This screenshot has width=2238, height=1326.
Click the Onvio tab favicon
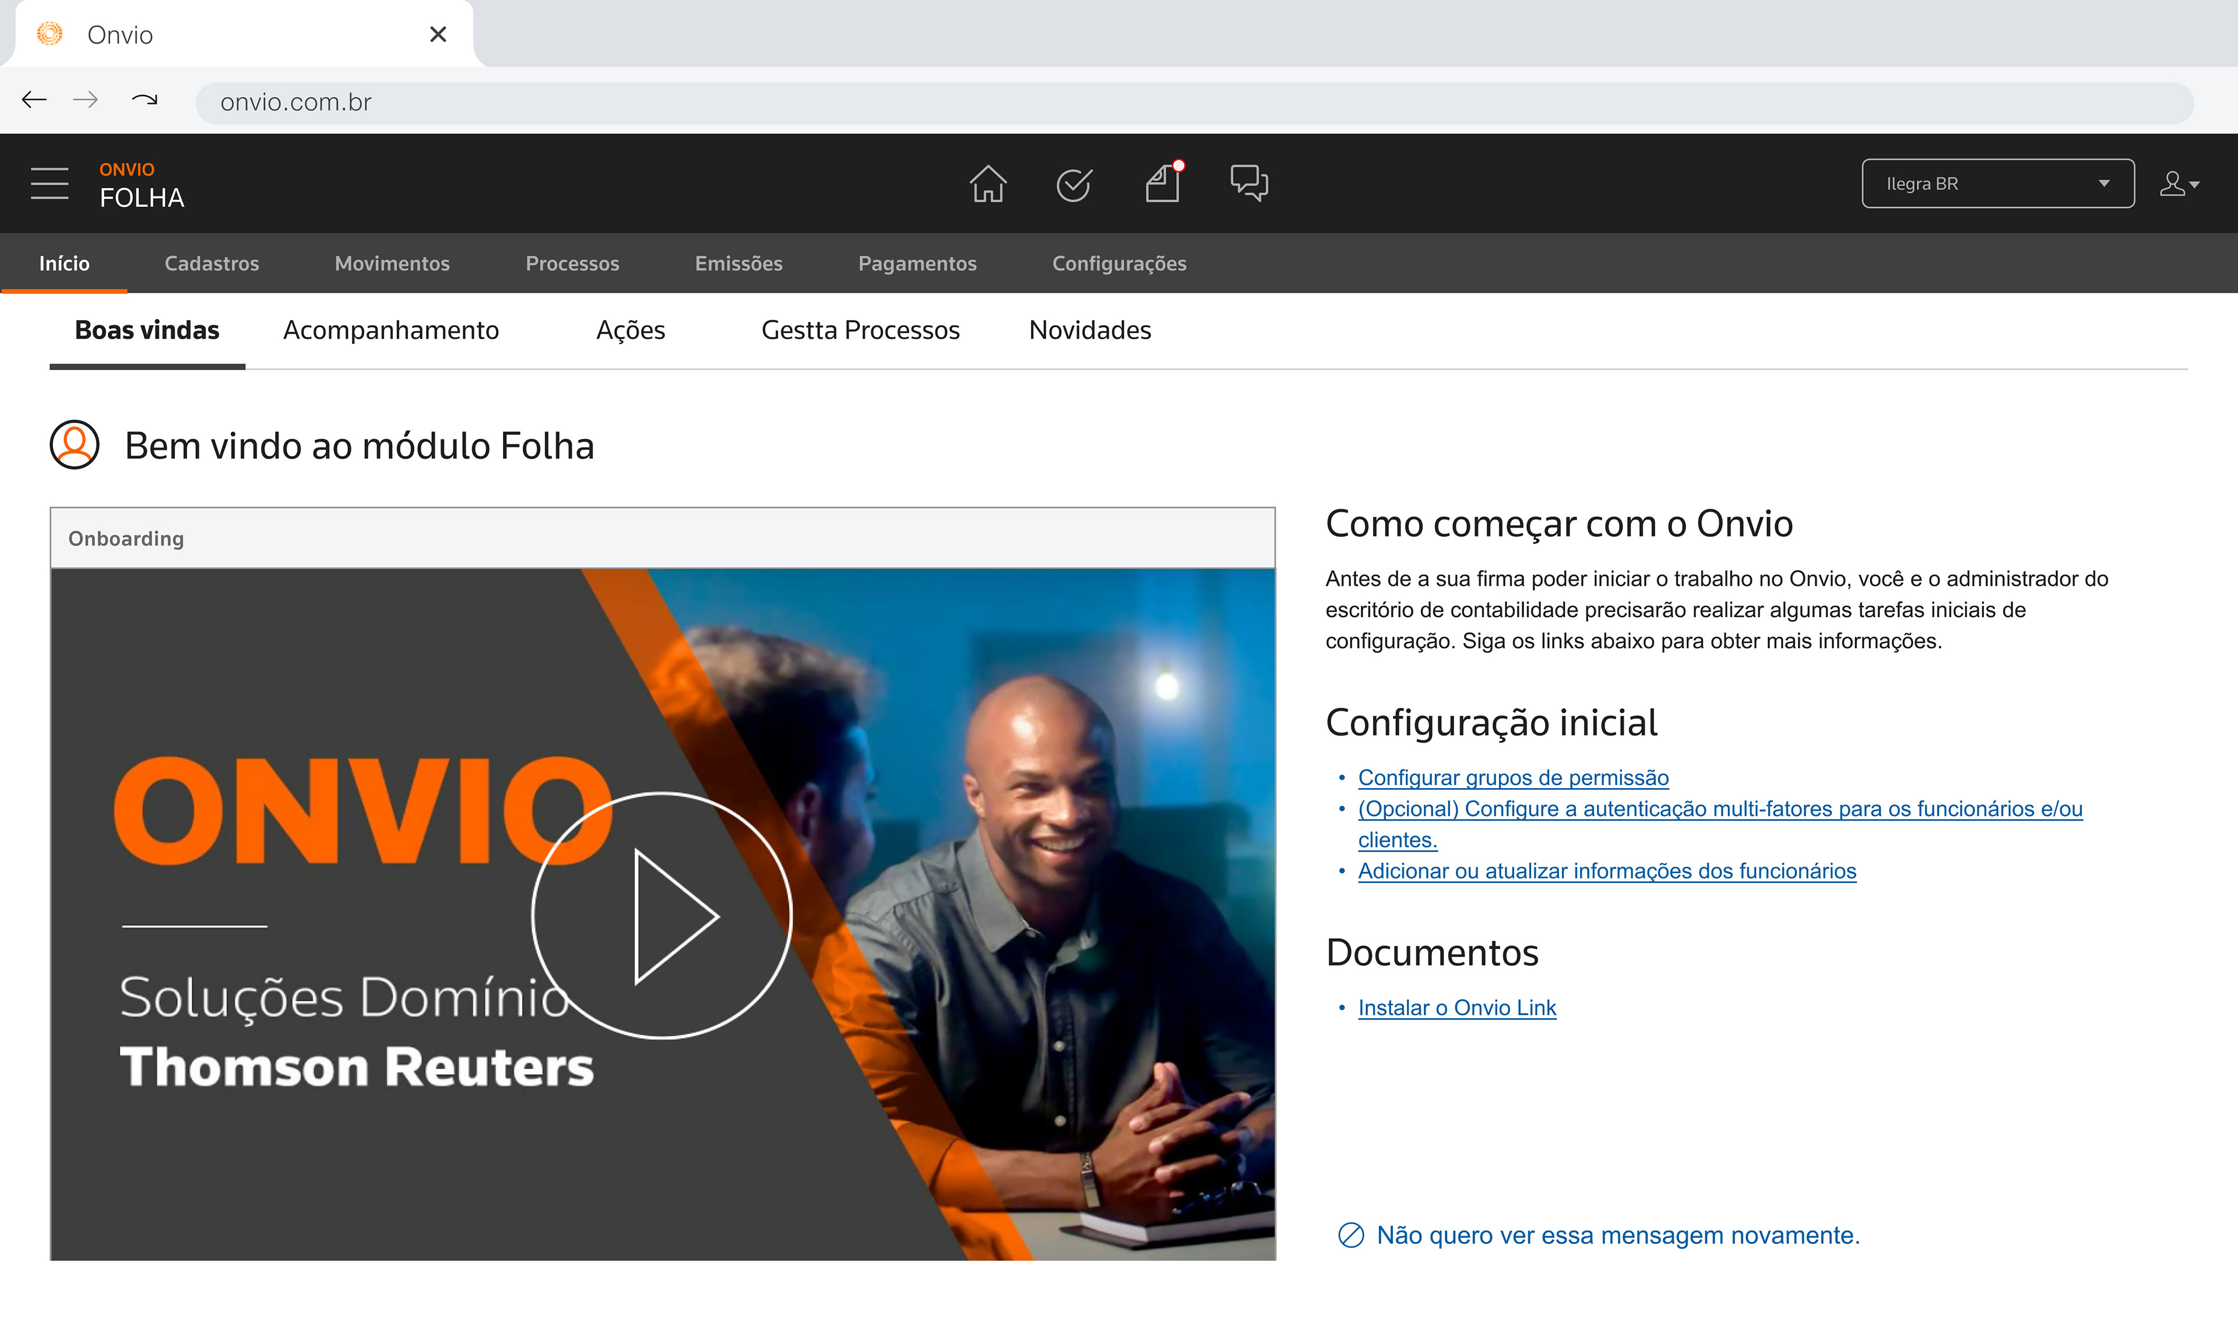click(x=50, y=34)
